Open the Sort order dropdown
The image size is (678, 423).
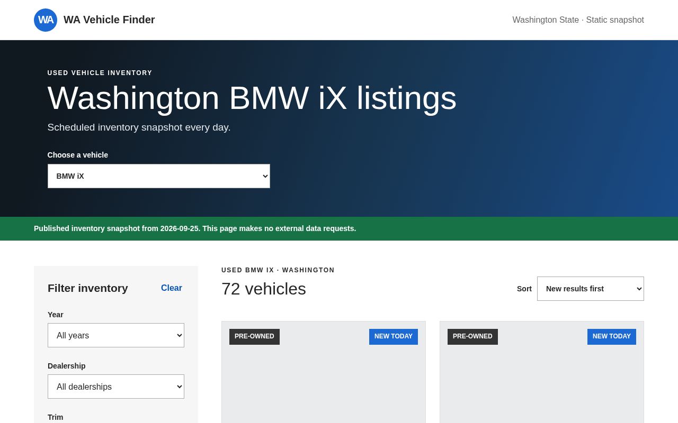tap(591, 289)
